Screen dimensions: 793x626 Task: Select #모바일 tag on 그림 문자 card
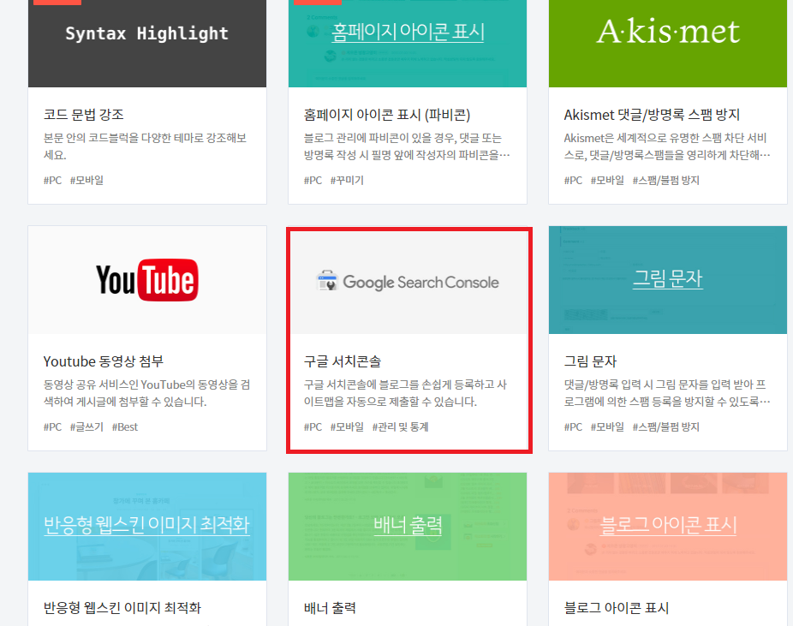click(x=607, y=426)
